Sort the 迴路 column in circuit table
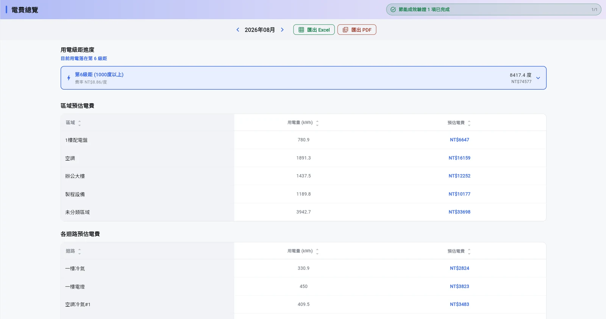This screenshot has height=319, width=606. pyautogui.click(x=80, y=251)
